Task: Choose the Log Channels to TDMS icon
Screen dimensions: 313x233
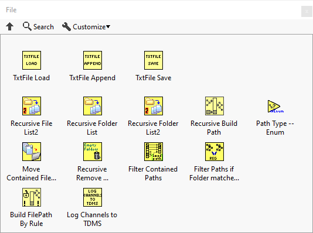Action: pos(93,197)
